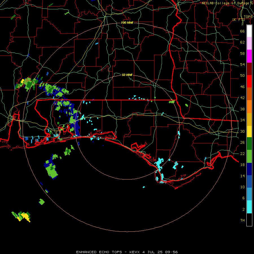Screen dimensions: 254x254
Task: Click the 50 NMI range ring label
Action: [x=127, y=75]
